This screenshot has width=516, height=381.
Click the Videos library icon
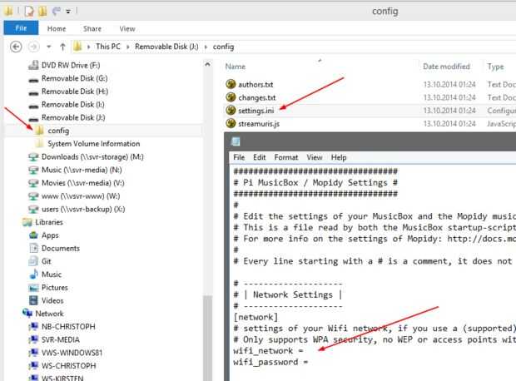(x=33, y=300)
